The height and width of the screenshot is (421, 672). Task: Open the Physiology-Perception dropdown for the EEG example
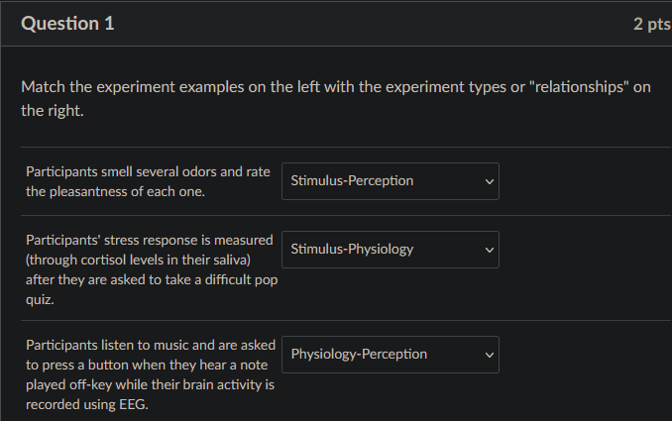coord(390,355)
